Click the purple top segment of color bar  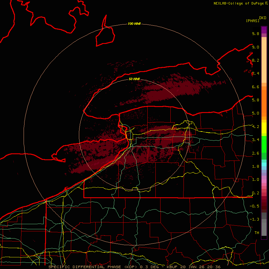pos(264,30)
